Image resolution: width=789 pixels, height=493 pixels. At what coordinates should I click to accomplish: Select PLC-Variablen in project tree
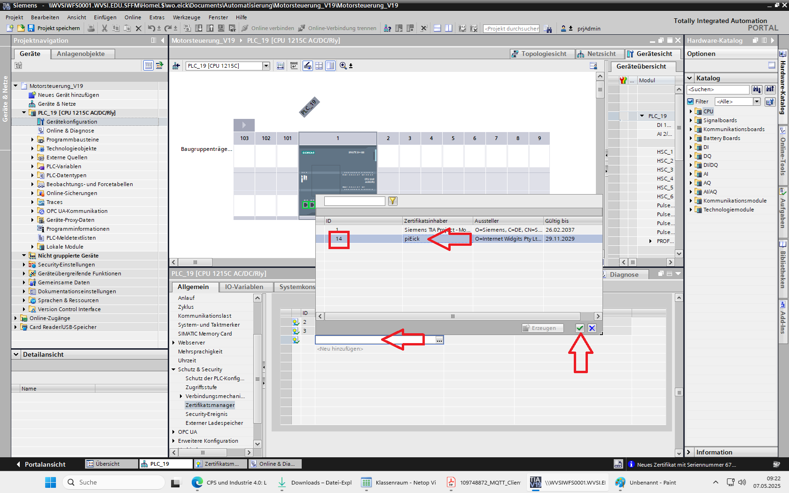point(63,166)
